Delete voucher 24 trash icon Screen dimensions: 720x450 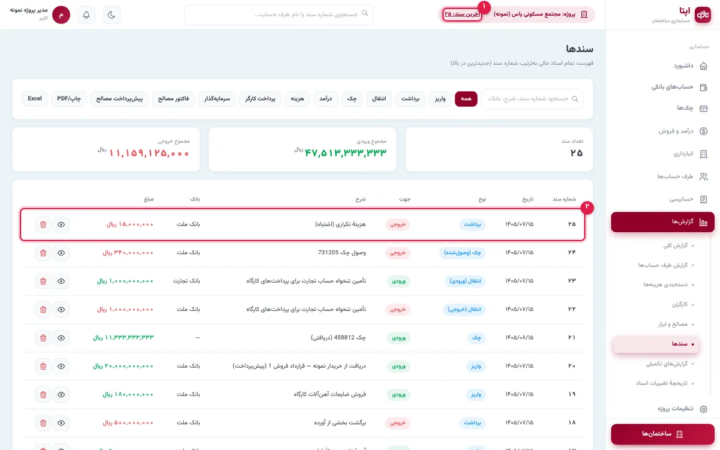tap(43, 253)
